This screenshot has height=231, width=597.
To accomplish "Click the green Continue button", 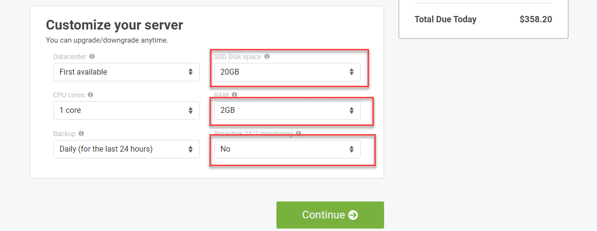I will tap(330, 215).
